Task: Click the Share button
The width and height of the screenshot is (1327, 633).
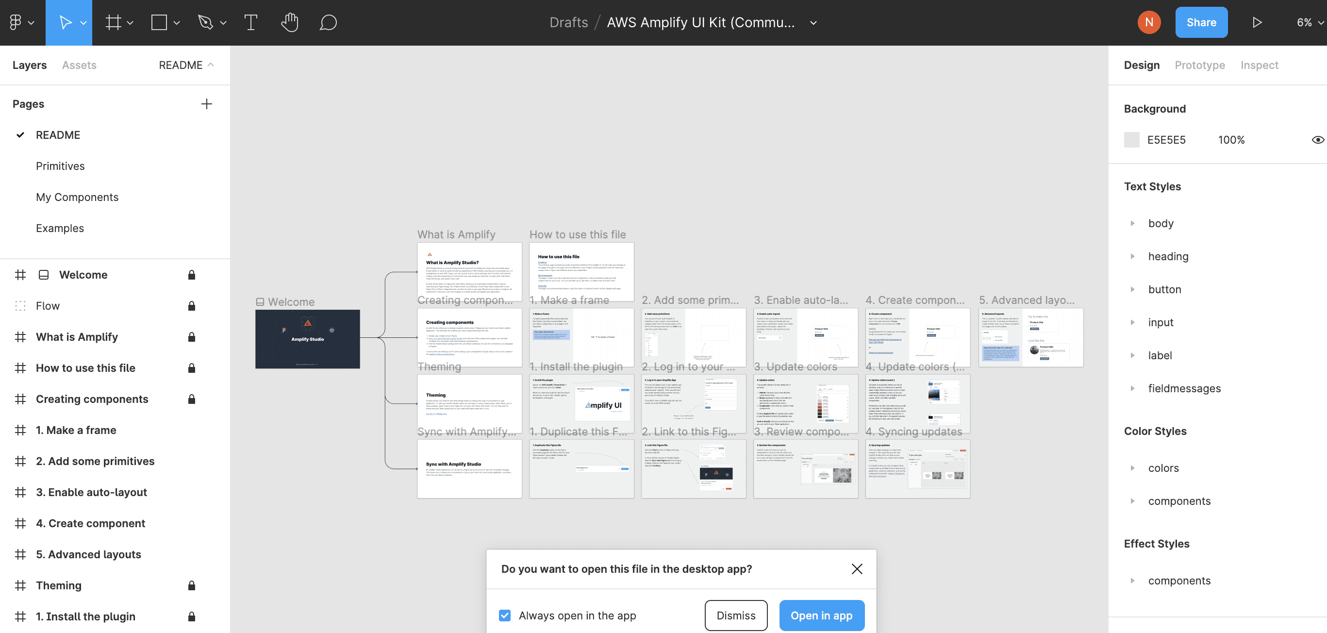Action: [x=1201, y=22]
